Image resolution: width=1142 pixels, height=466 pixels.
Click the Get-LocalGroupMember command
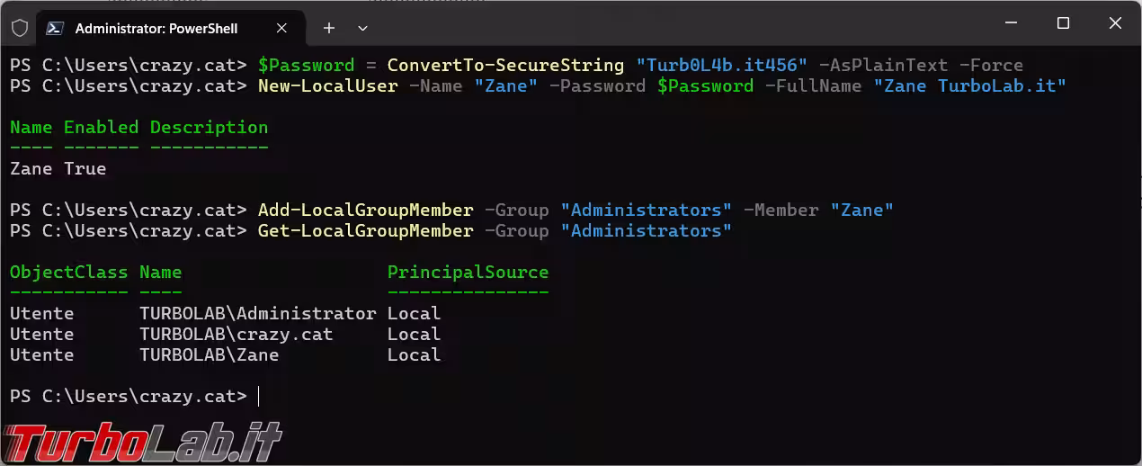point(365,231)
